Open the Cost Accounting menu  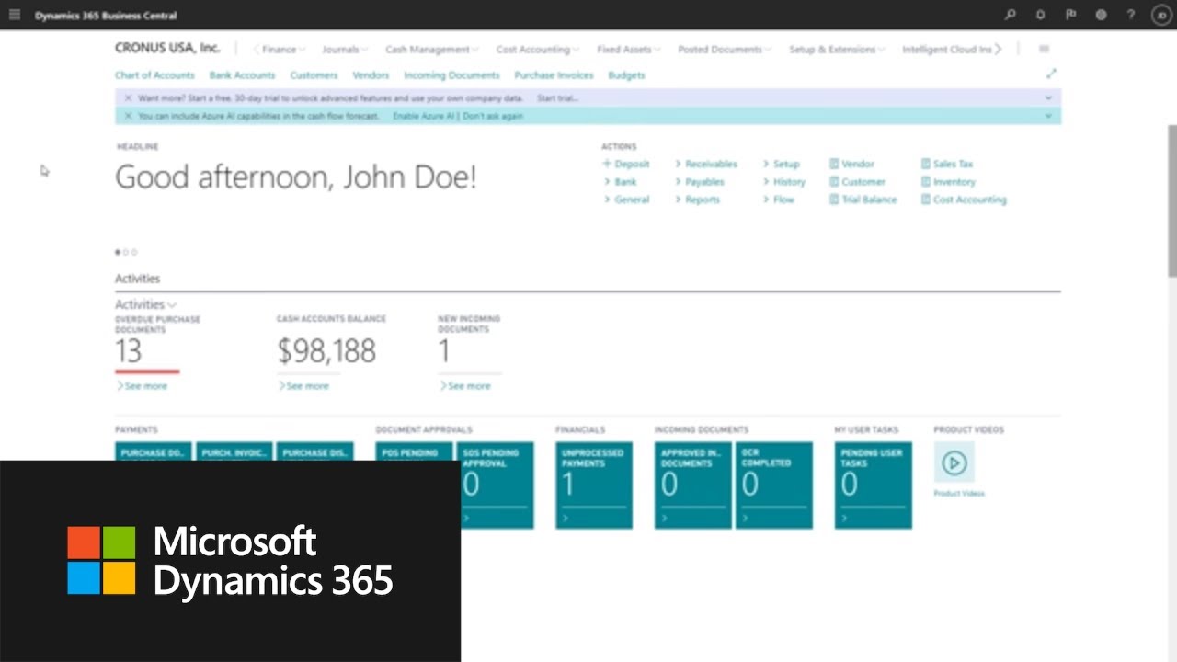click(x=537, y=50)
